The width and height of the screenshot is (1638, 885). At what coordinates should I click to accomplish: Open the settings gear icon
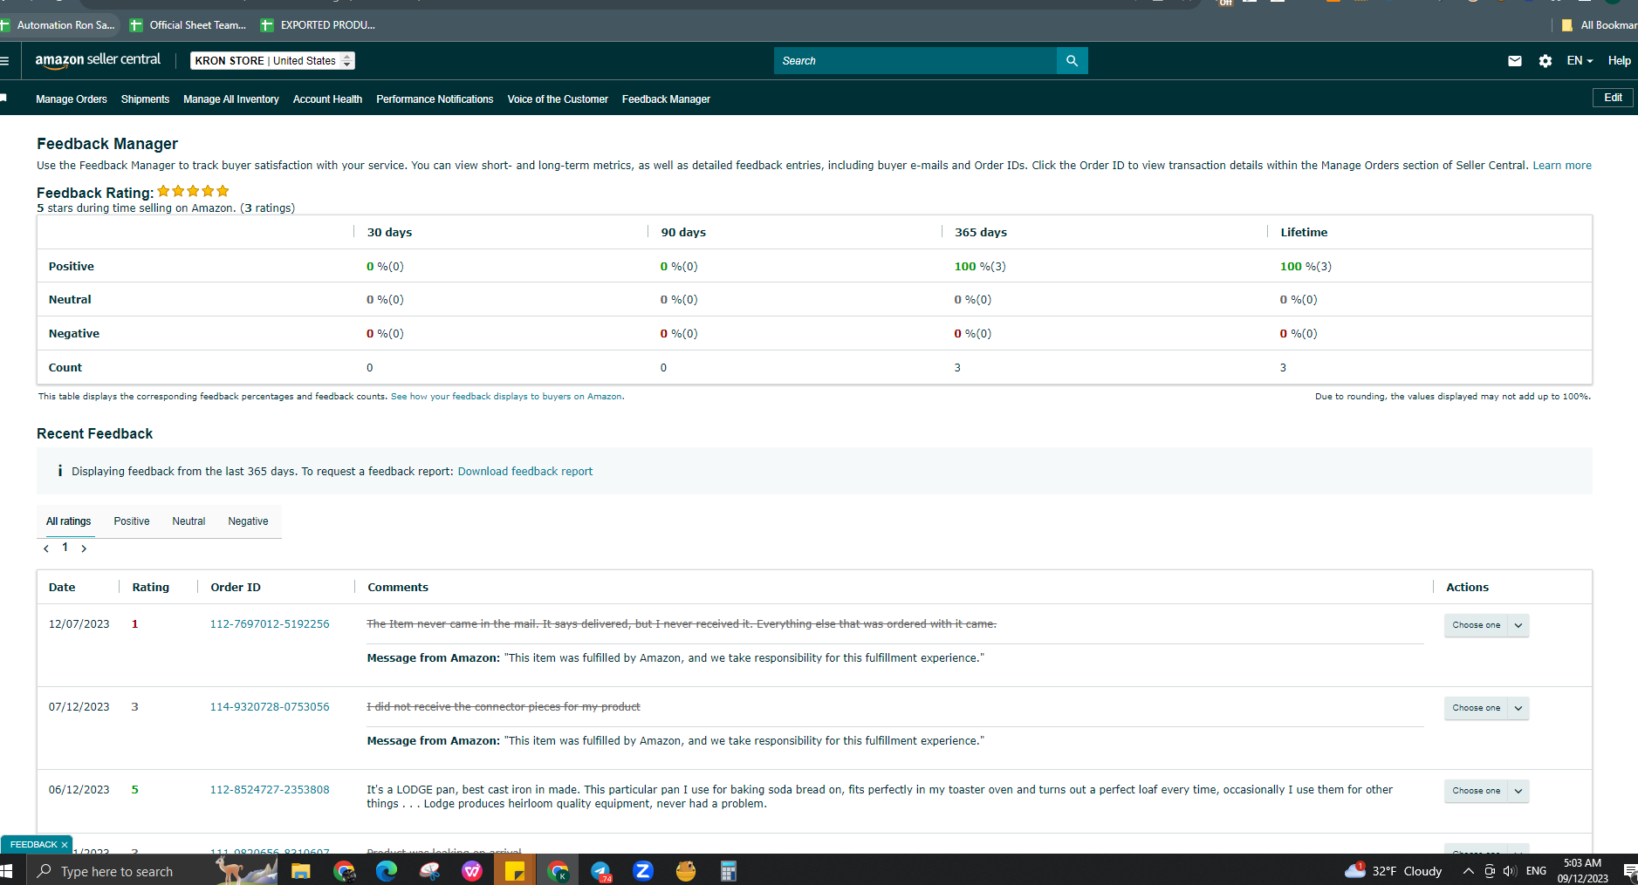[x=1545, y=61]
